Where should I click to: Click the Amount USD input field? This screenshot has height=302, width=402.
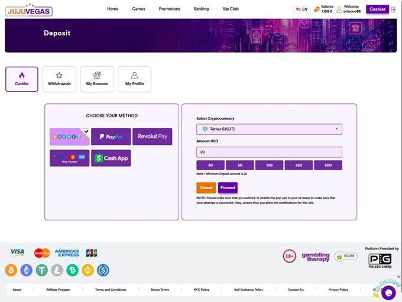click(x=269, y=152)
